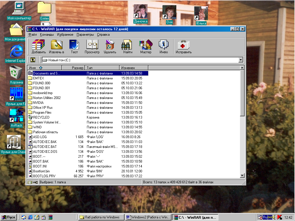295x221 pixels.
Task: Show archive Инфо (Info)
Action: pyautogui.click(x=164, y=46)
